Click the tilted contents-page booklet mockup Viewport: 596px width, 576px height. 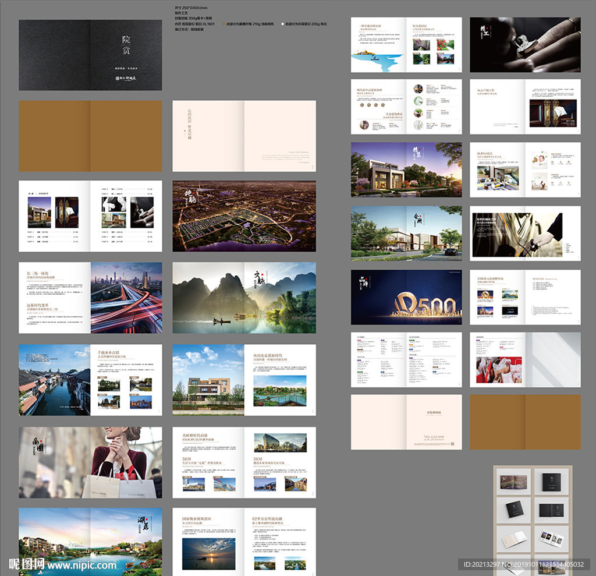click(x=551, y=539)
